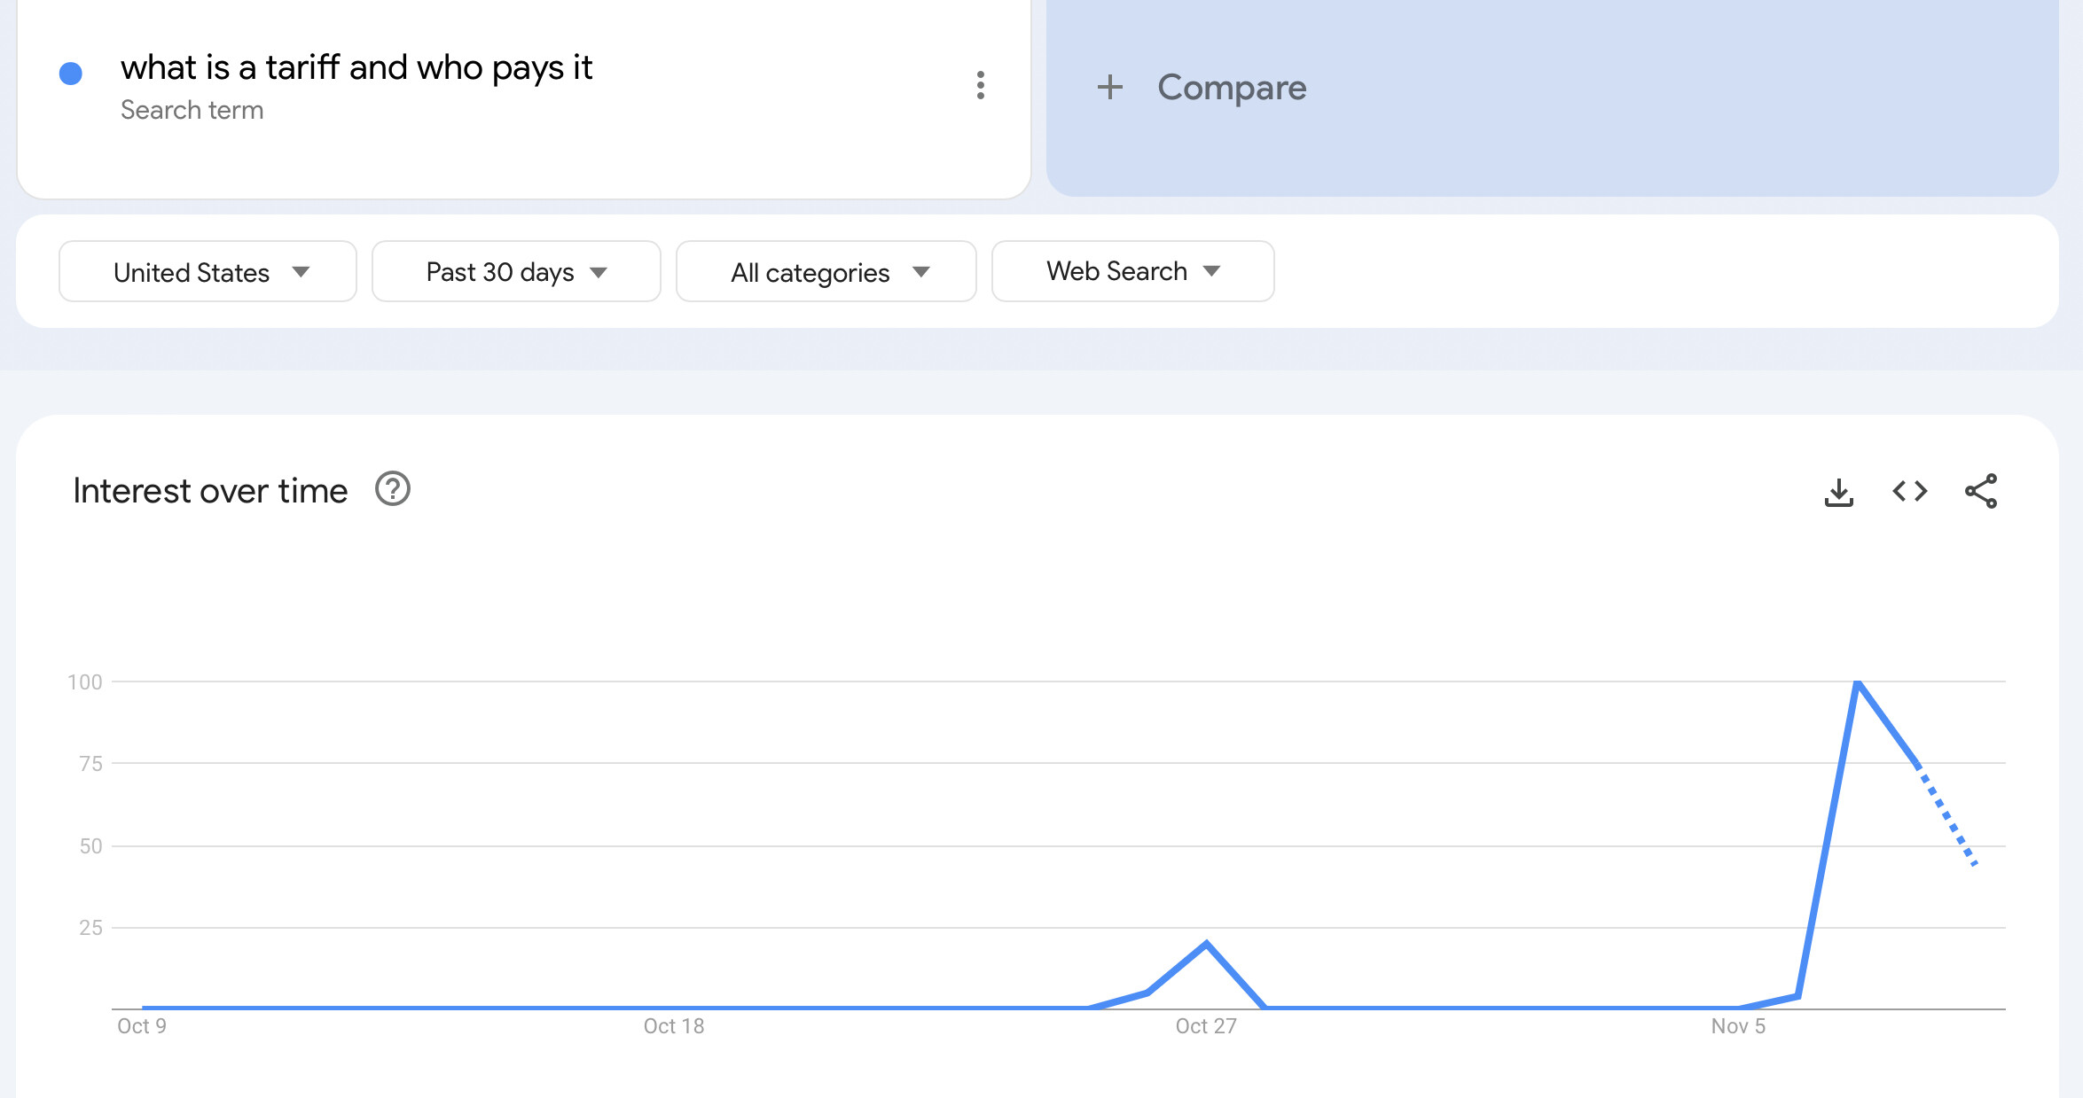This screenshot has height=1098, width=2083.
Task: Click the '25' y-axis label
Action: (x=90, y=928)
